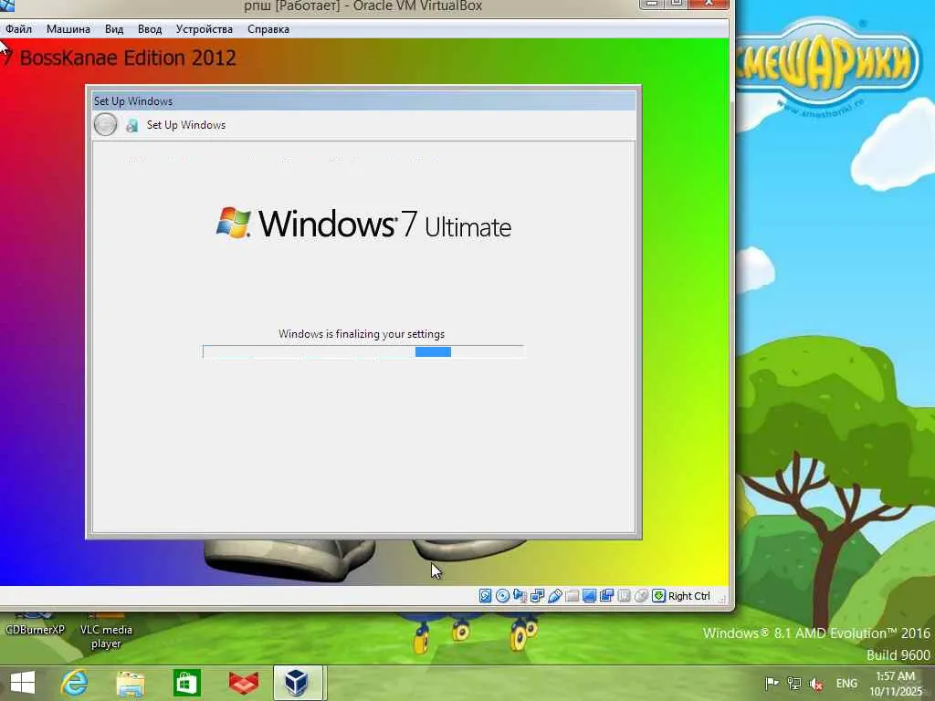The height and width of the screenshot is (701, 935).
Task: Open the Машина menu
Action: coord(68,29)
